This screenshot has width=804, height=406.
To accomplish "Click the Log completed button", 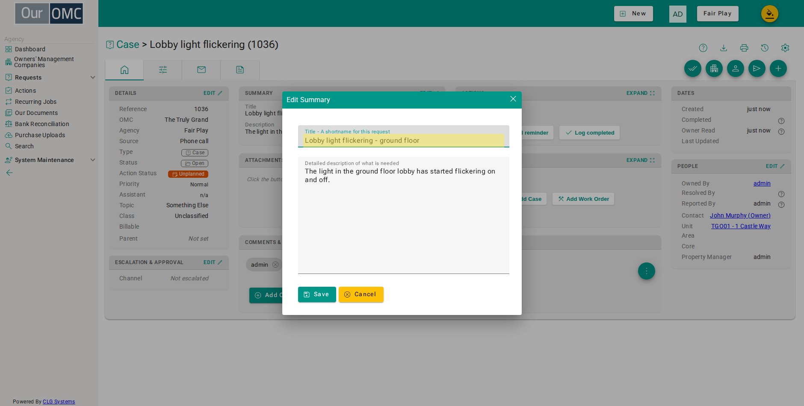I will pos(590,133).
